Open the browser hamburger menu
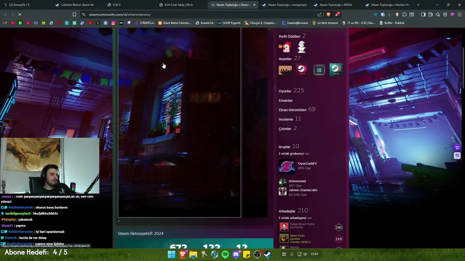Screen dimensions: 465x261 click(460, 14)
